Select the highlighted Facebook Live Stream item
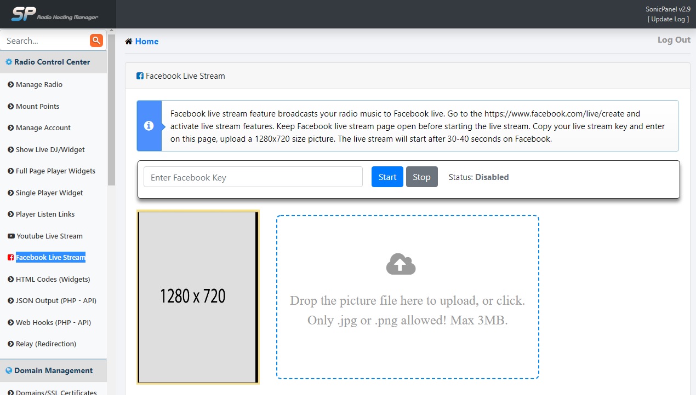The image size is (696, 395). (x=50, y=258)
